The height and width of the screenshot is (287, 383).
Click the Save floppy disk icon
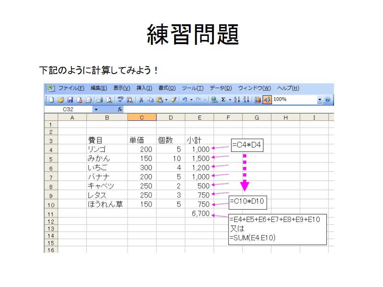[70, 100]
